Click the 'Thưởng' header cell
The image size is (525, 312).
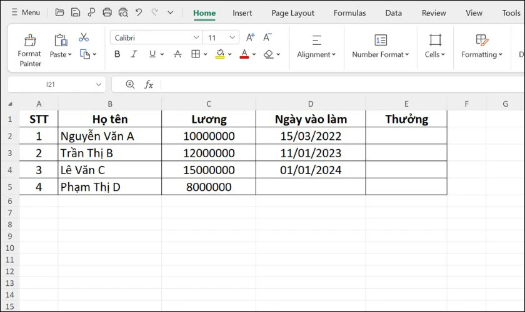406,119
